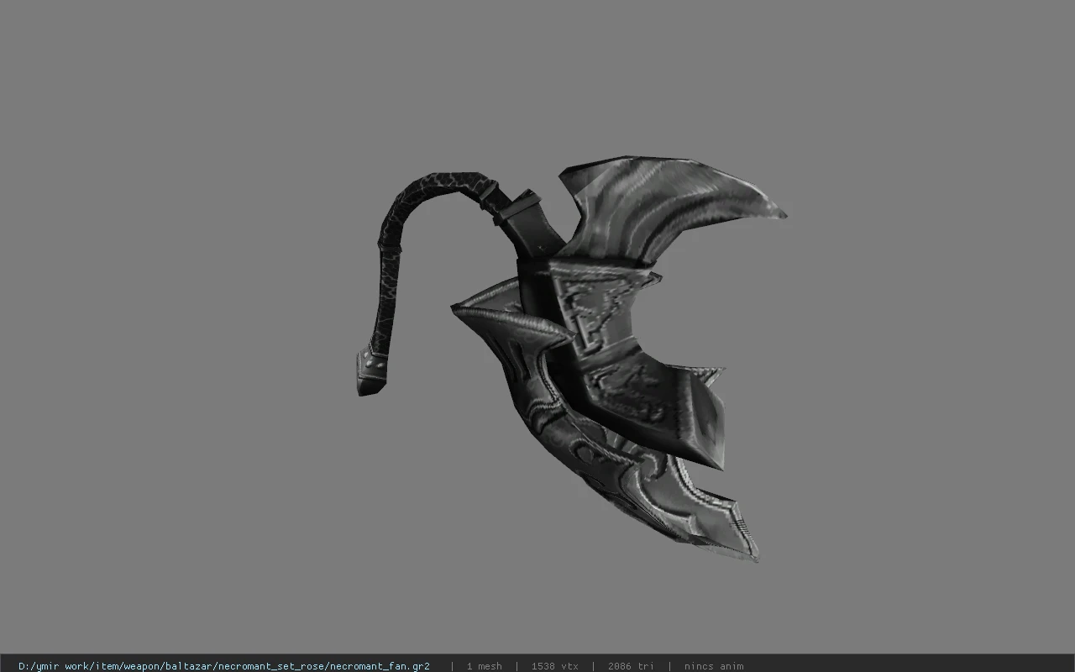The width and height of the screenshot is (1075, 672).
Task: Click the "2086 tri" triangle count
Action: coord(631,666)
